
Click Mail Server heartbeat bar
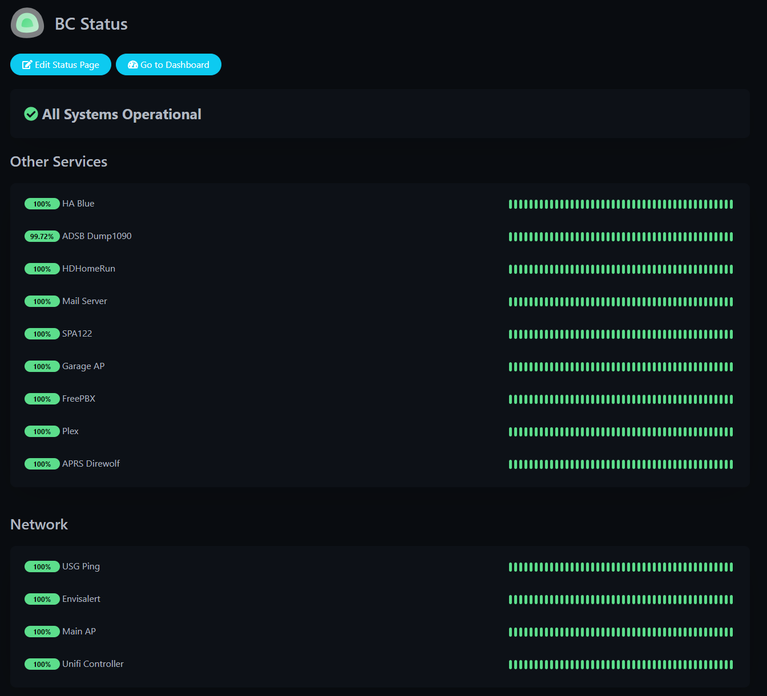[x=621, y=302]
